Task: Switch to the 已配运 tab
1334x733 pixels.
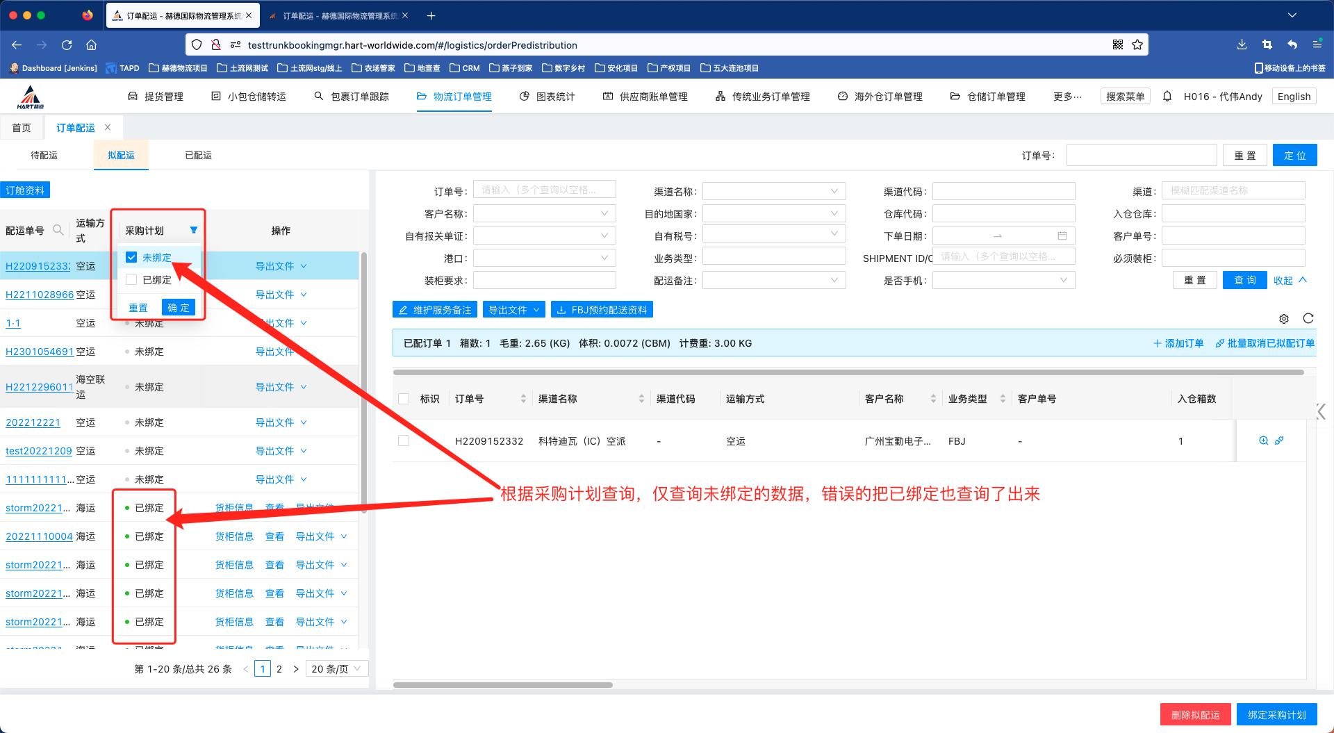Action: click(198, 155)
